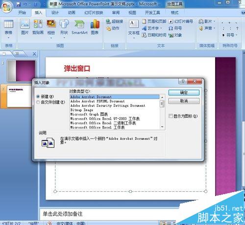The width and height of the screenshot is (245, 225).
Task: Open the 格式 tab
Action: point(174,13)
